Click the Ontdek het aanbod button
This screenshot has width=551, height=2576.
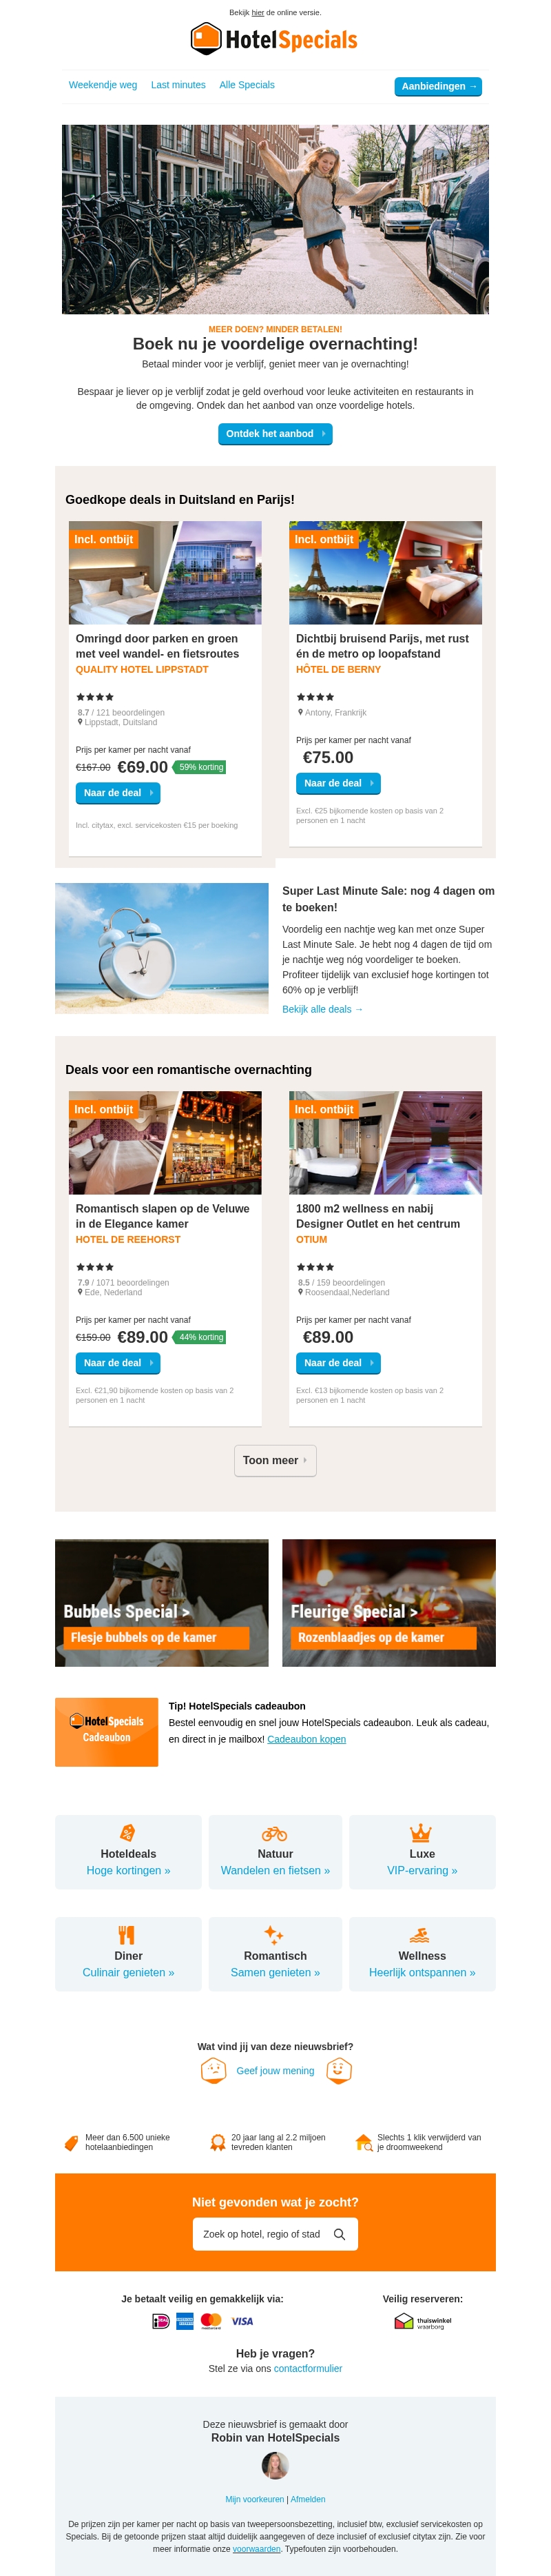tap(275, 434)
